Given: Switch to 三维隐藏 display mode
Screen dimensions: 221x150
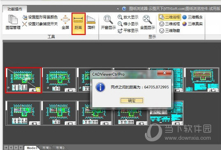Looking at the screenshot, I should (170, 30).
